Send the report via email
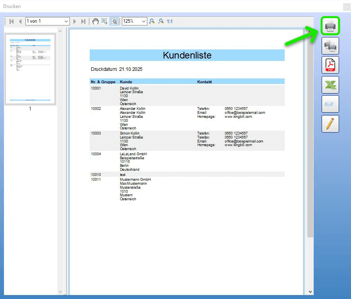Image resolution: width=351 pixels, height=299 pixels. (x=330, y=104)
